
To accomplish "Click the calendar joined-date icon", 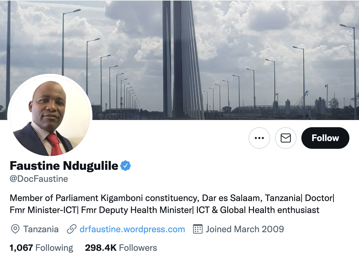I will 198,229.
